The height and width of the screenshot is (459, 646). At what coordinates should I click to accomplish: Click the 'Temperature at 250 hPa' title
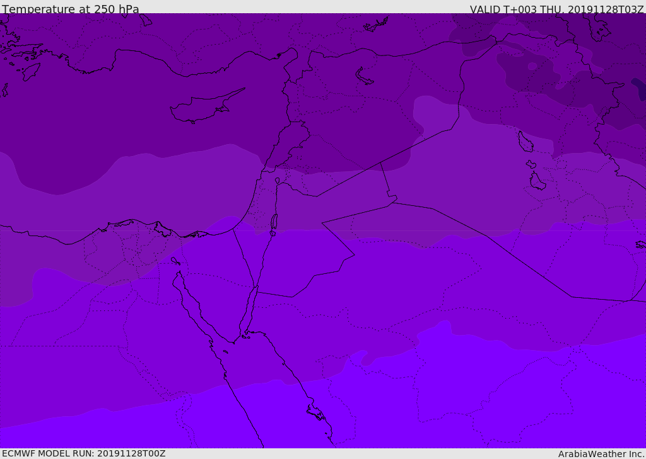[71, 9]
